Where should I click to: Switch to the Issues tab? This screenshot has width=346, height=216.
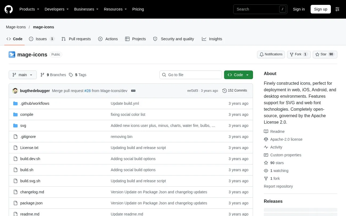[x=42, y=39]
